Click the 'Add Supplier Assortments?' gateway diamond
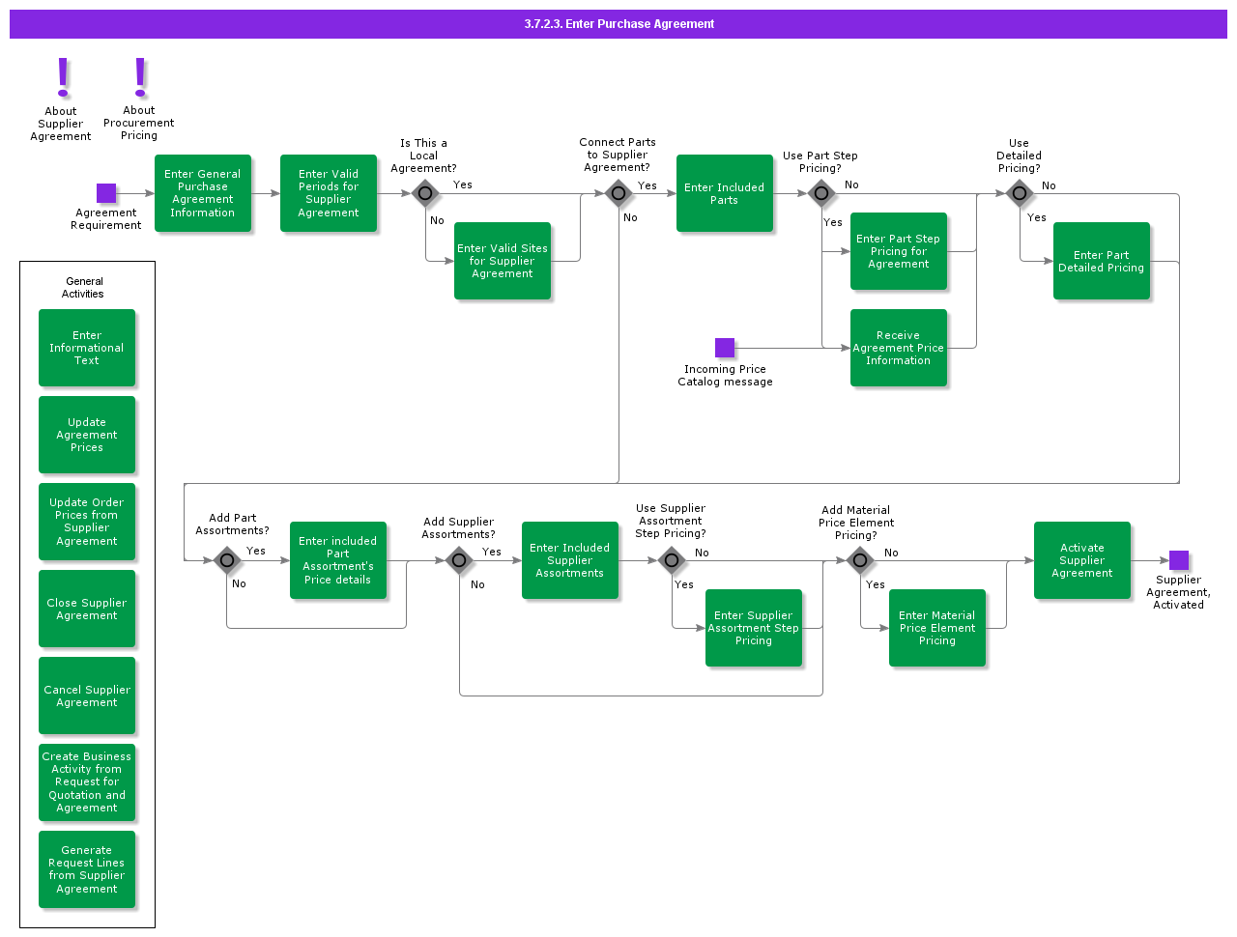Viewport: 1237px width, 937px height. click(459, 560)
